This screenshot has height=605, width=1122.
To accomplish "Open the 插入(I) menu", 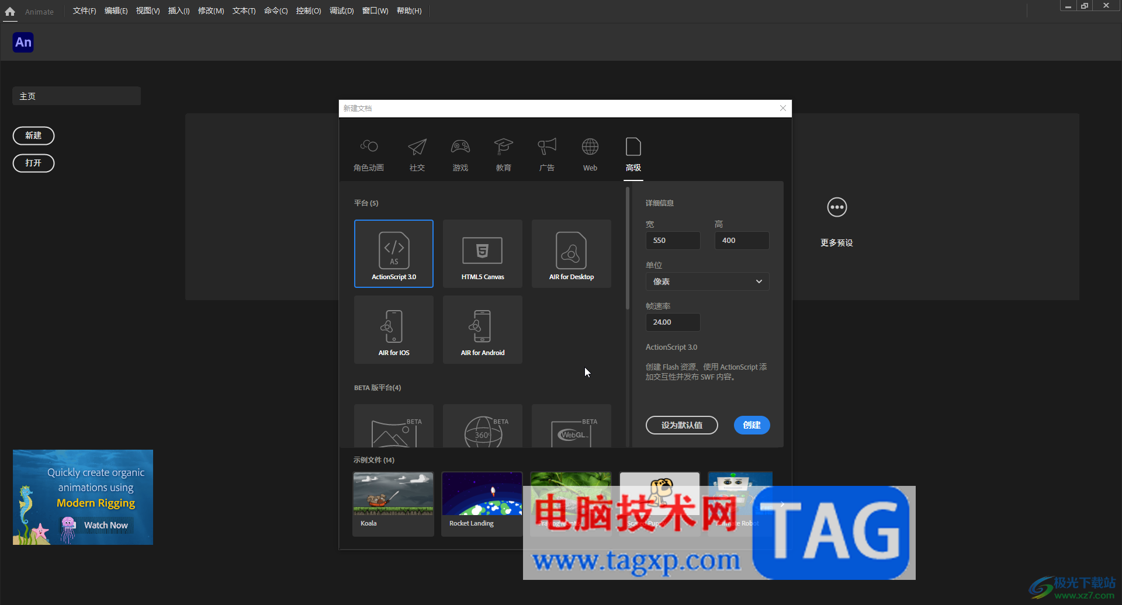I will pyautogui.click(x=179, y=11).
